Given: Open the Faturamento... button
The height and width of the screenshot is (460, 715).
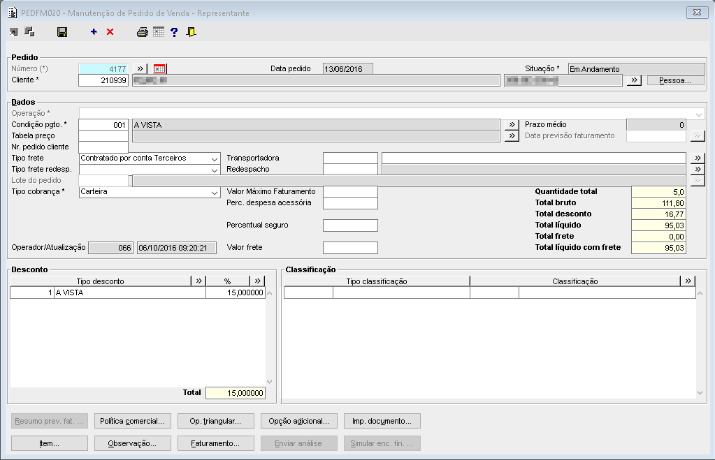Looking at the screenshot, I should point(216,444).
